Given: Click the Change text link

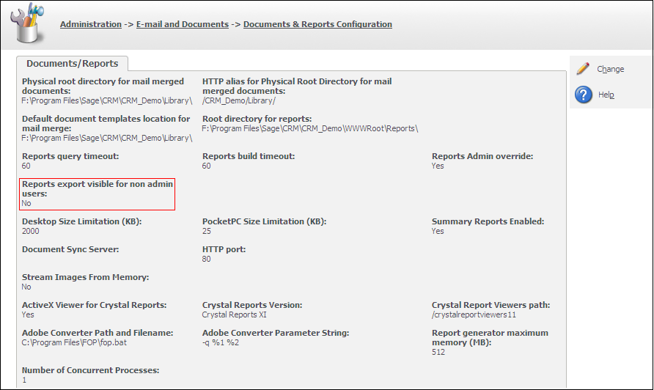Looking at the screenshot, I should coord(610,69).
